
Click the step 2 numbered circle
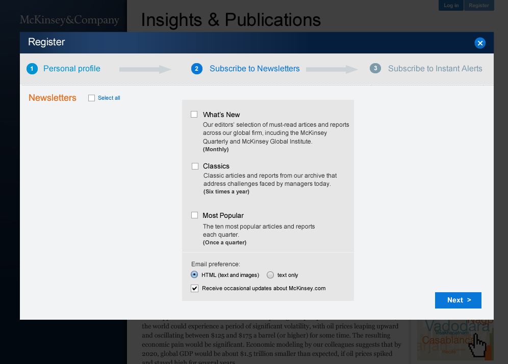coord(197,68)
